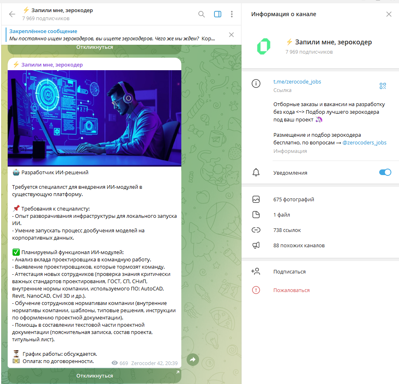Open the @zerocoders_jobs contact link
The height and width of the screenshot is (384, 399).
tap(364, 142)
